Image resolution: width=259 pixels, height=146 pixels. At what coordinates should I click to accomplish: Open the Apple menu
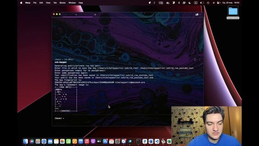click(x=21, y=3)
